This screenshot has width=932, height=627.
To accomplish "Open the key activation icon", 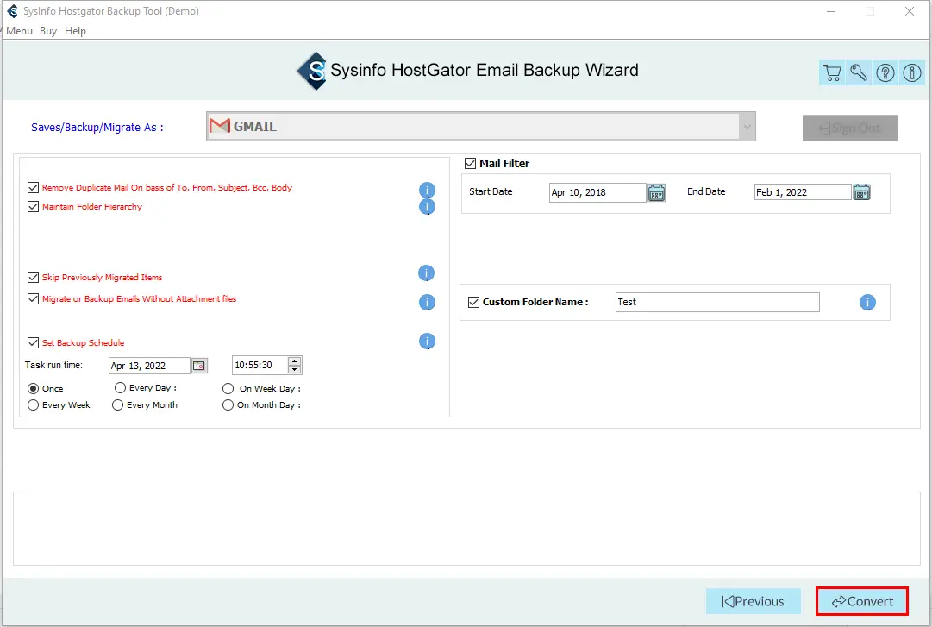I will click(x=859, y=73).
